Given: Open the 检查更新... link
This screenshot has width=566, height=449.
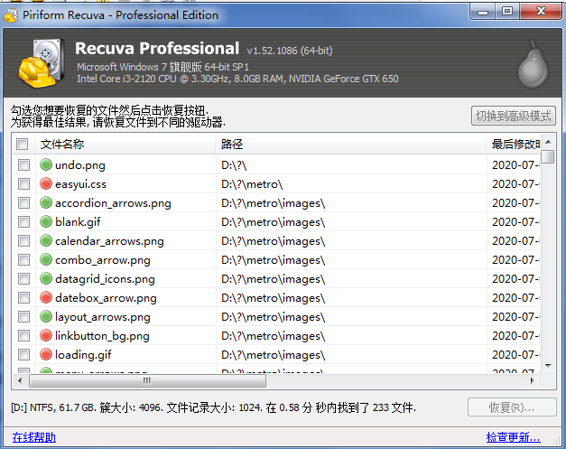Looking at the screenshot, I should click(x=513, y=437).
